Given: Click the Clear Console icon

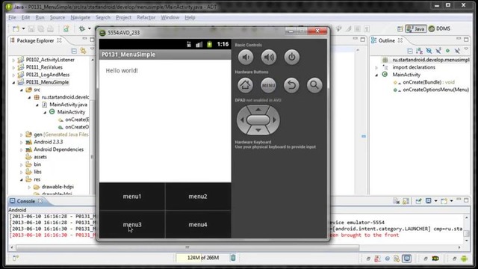Looking at the screenshot, I should (x=396, y=201).
